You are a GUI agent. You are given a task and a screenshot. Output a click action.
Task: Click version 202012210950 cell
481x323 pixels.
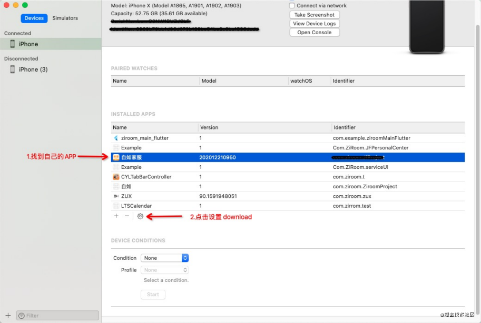click(218, 157)
